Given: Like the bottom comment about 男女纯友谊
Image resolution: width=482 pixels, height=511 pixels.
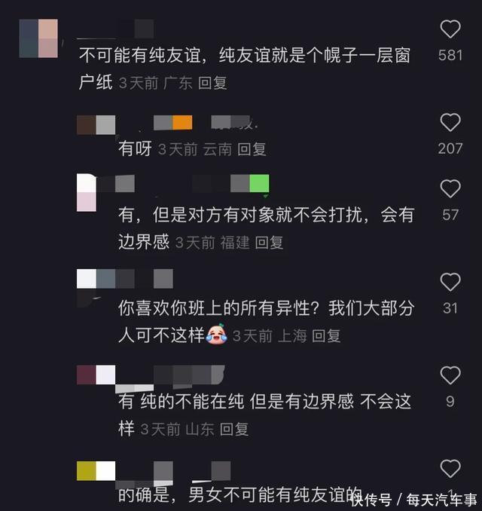Looking at the screenshot, I should [x=450, y=469].
